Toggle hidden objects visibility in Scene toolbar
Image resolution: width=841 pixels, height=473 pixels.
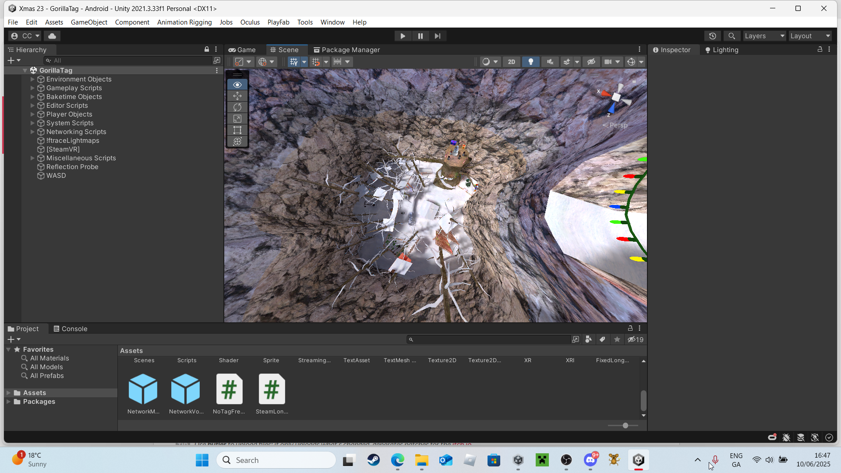(591, 62)
